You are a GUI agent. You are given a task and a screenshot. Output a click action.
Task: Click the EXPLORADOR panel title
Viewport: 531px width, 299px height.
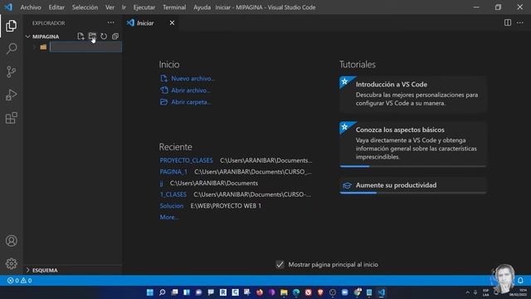pos(48,23)
